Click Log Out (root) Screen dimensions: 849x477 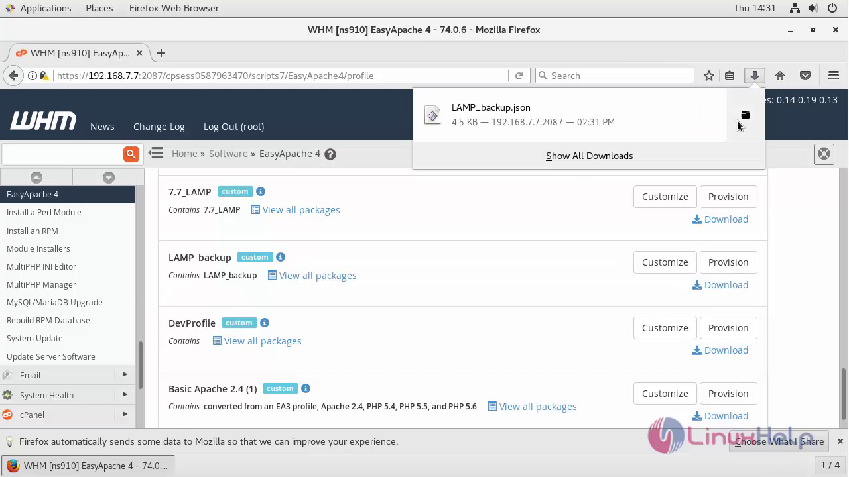[233, 127]
